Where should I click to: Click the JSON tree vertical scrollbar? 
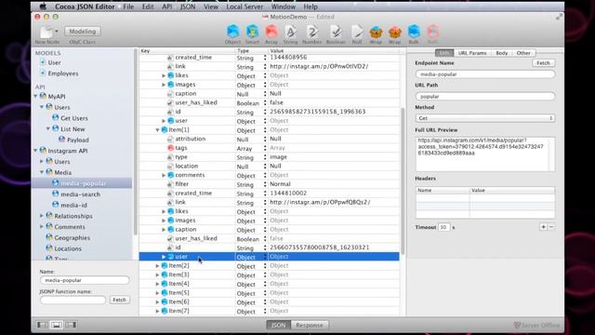coord(403,181)
